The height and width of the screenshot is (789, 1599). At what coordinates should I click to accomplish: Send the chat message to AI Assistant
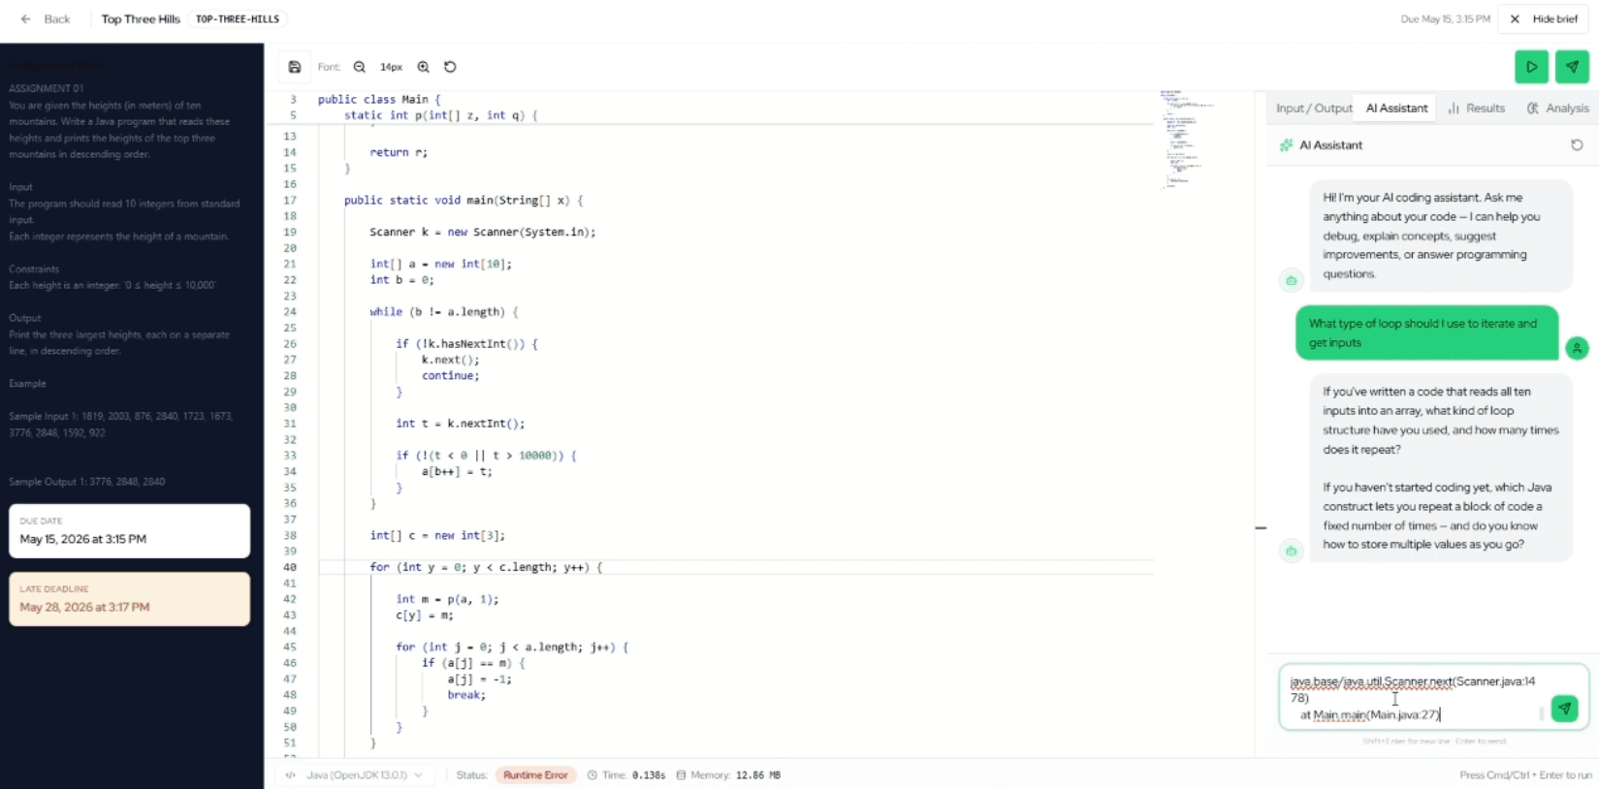coord(1564,709)
